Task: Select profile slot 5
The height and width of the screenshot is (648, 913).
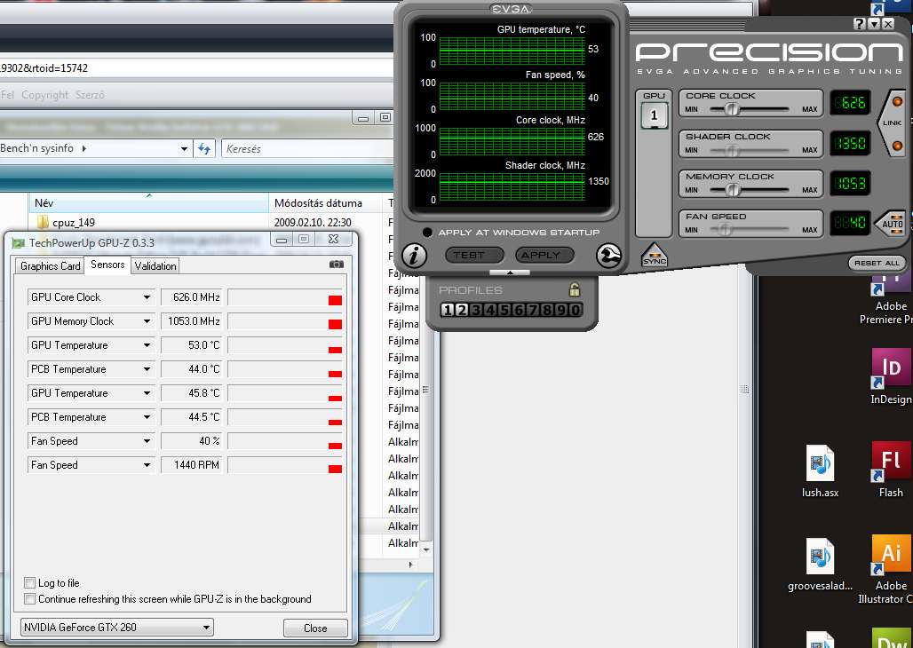Action: [504, 310]
